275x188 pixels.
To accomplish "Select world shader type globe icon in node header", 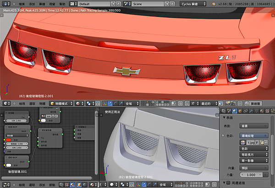I will (84, 185).
